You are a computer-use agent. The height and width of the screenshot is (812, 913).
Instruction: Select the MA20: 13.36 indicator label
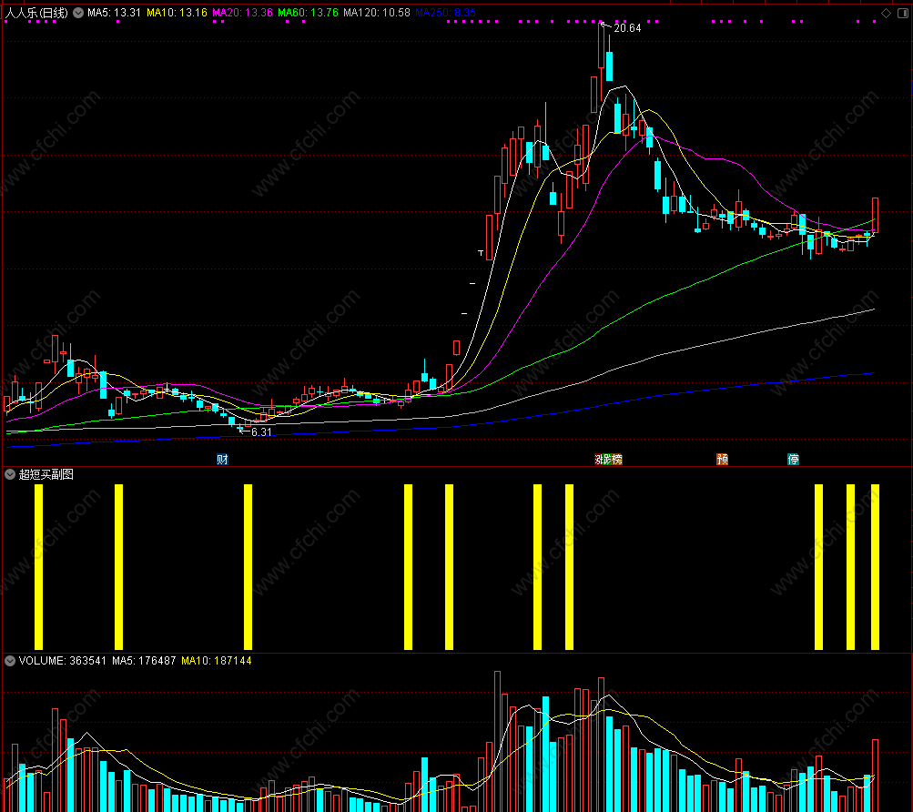pos(242,13)
